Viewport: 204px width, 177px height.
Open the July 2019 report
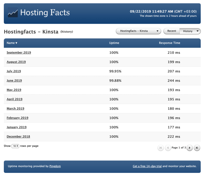click(14, 71)
